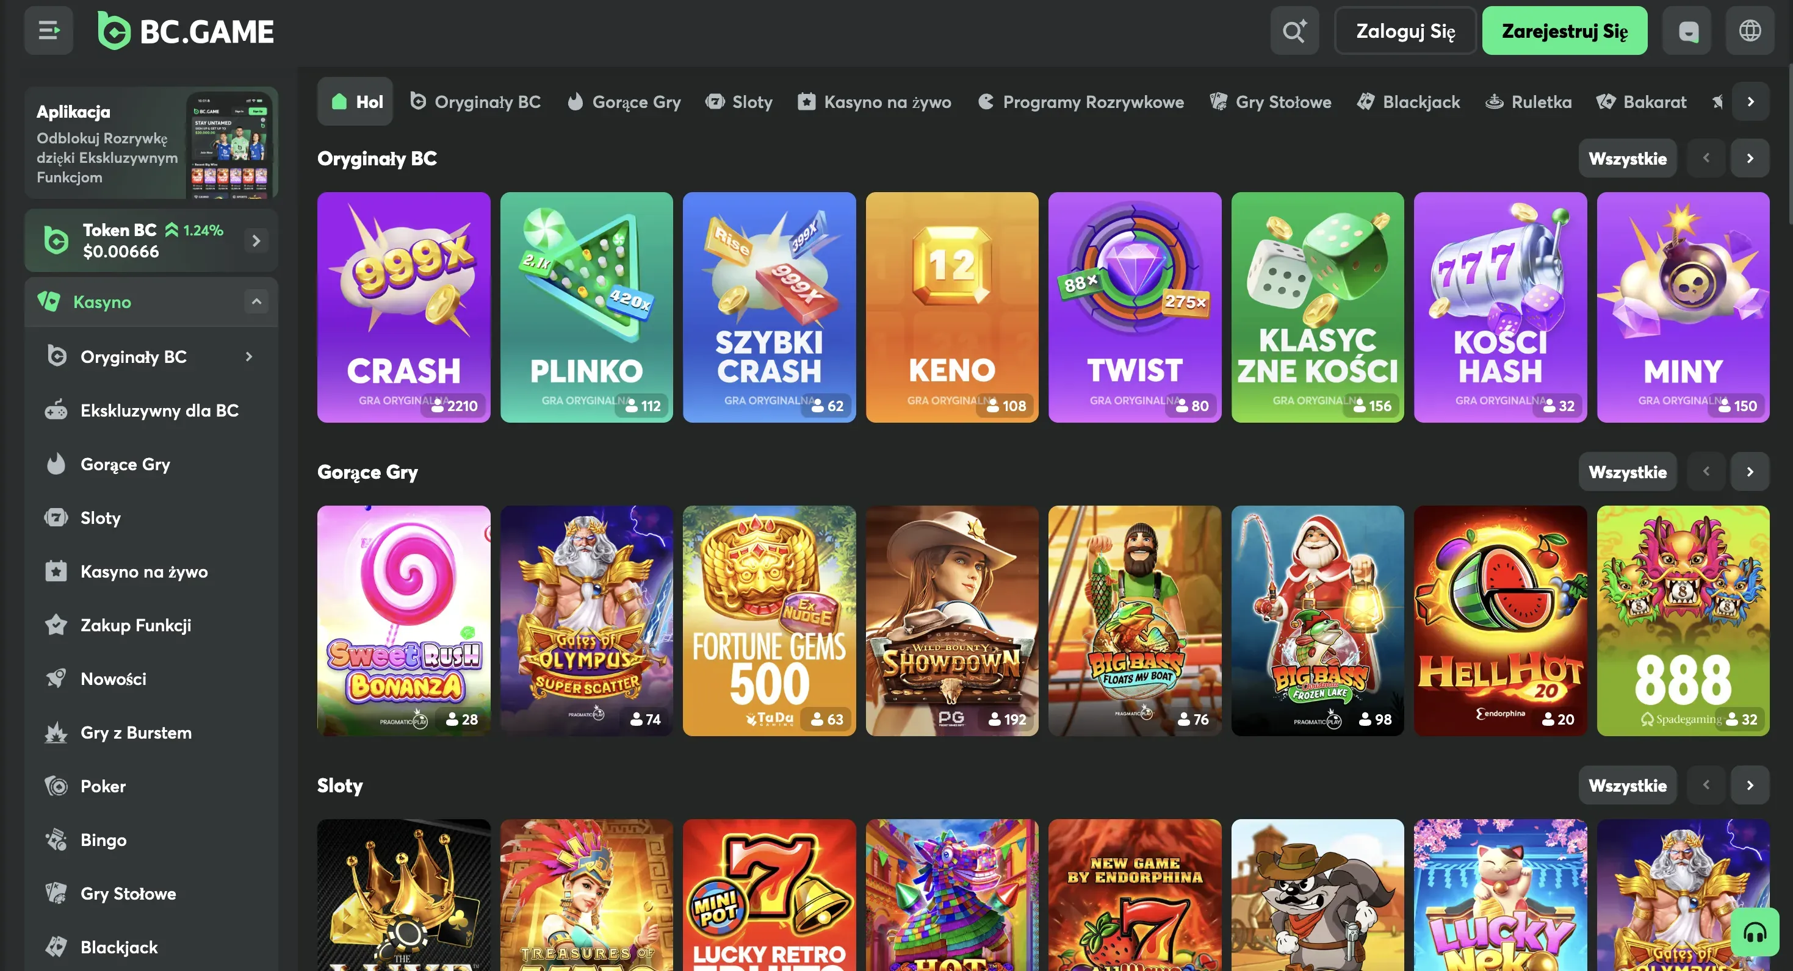1793x971 pixels.
Task: Show previous Gorące Gry games
Action: tap(1706, 471)
